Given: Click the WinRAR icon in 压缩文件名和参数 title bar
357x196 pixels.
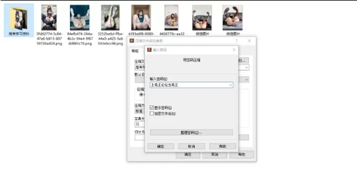Looking at the screenshot, I should (132, 41).
